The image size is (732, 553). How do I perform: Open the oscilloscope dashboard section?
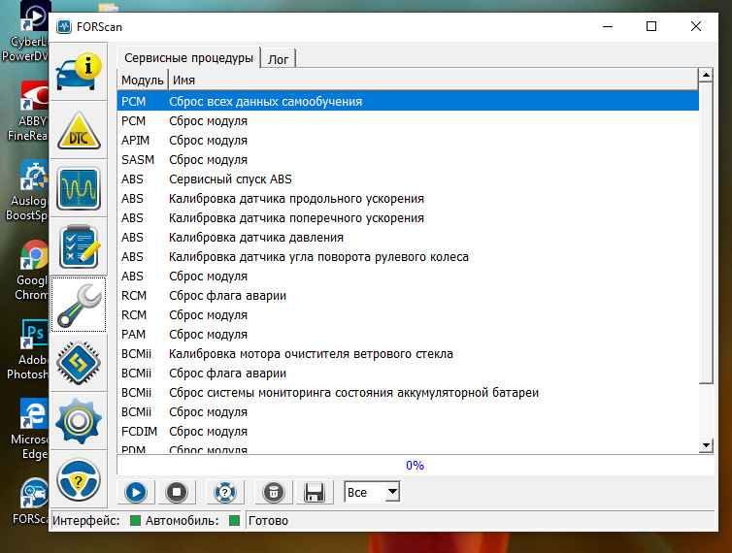(79, 188)
